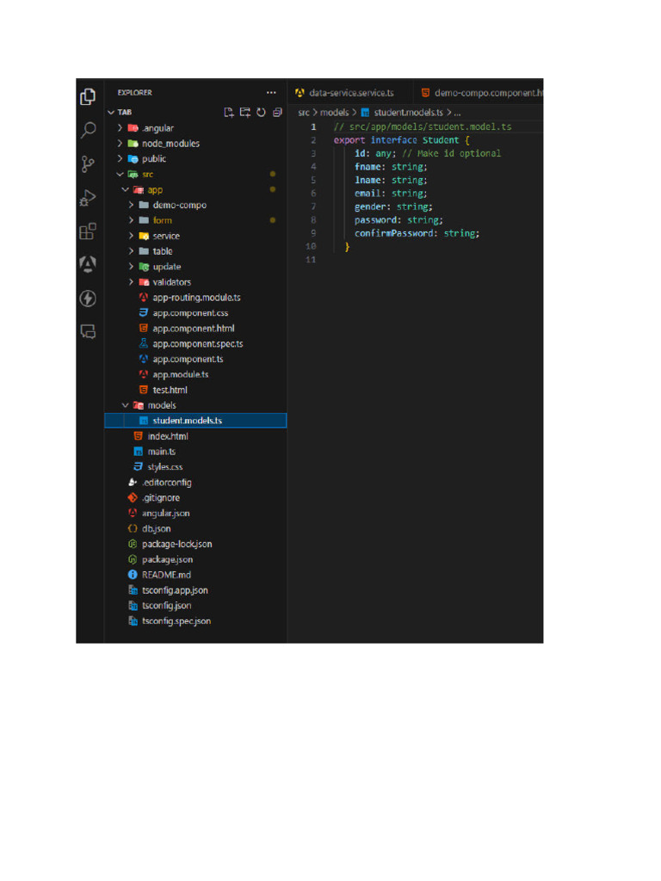Click line number 11 in the editor gutter
661x881 pixels.
[311, 260]
